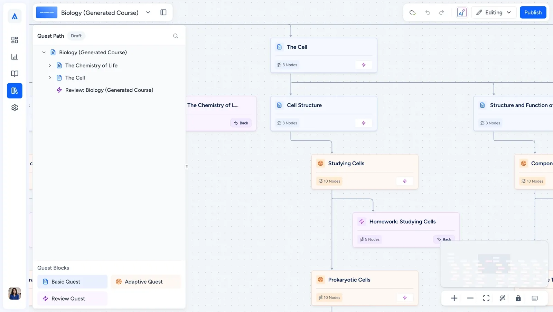This screenshot has height=312, width=553.
Task: Click the 10 Nodes badge on Studying Cells
Action: pyautogui.click(x=329, y=181)
